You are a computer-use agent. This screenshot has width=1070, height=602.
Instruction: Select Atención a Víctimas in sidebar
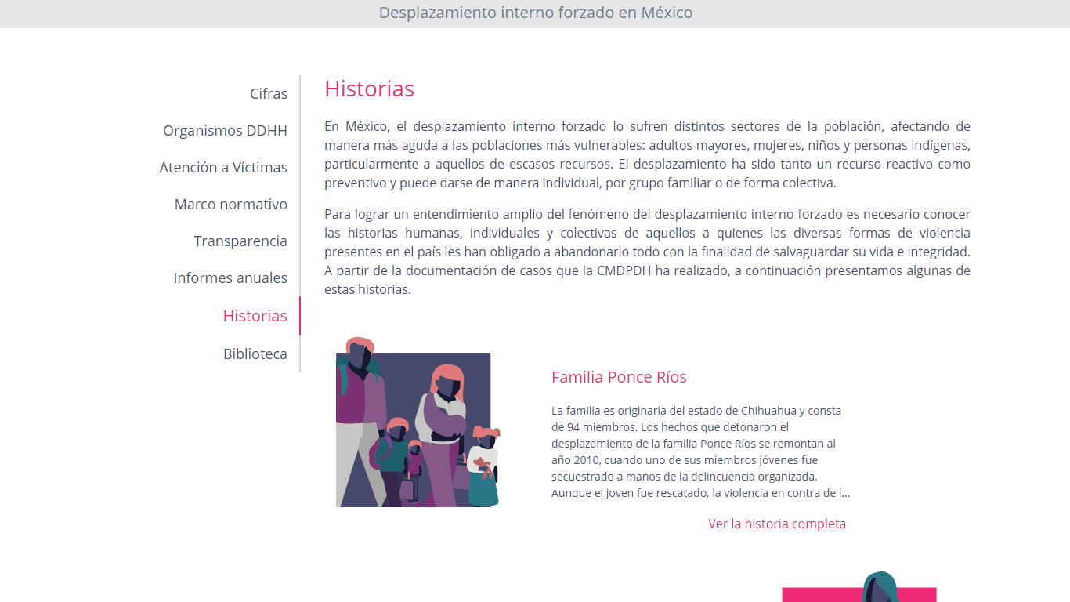223,167
